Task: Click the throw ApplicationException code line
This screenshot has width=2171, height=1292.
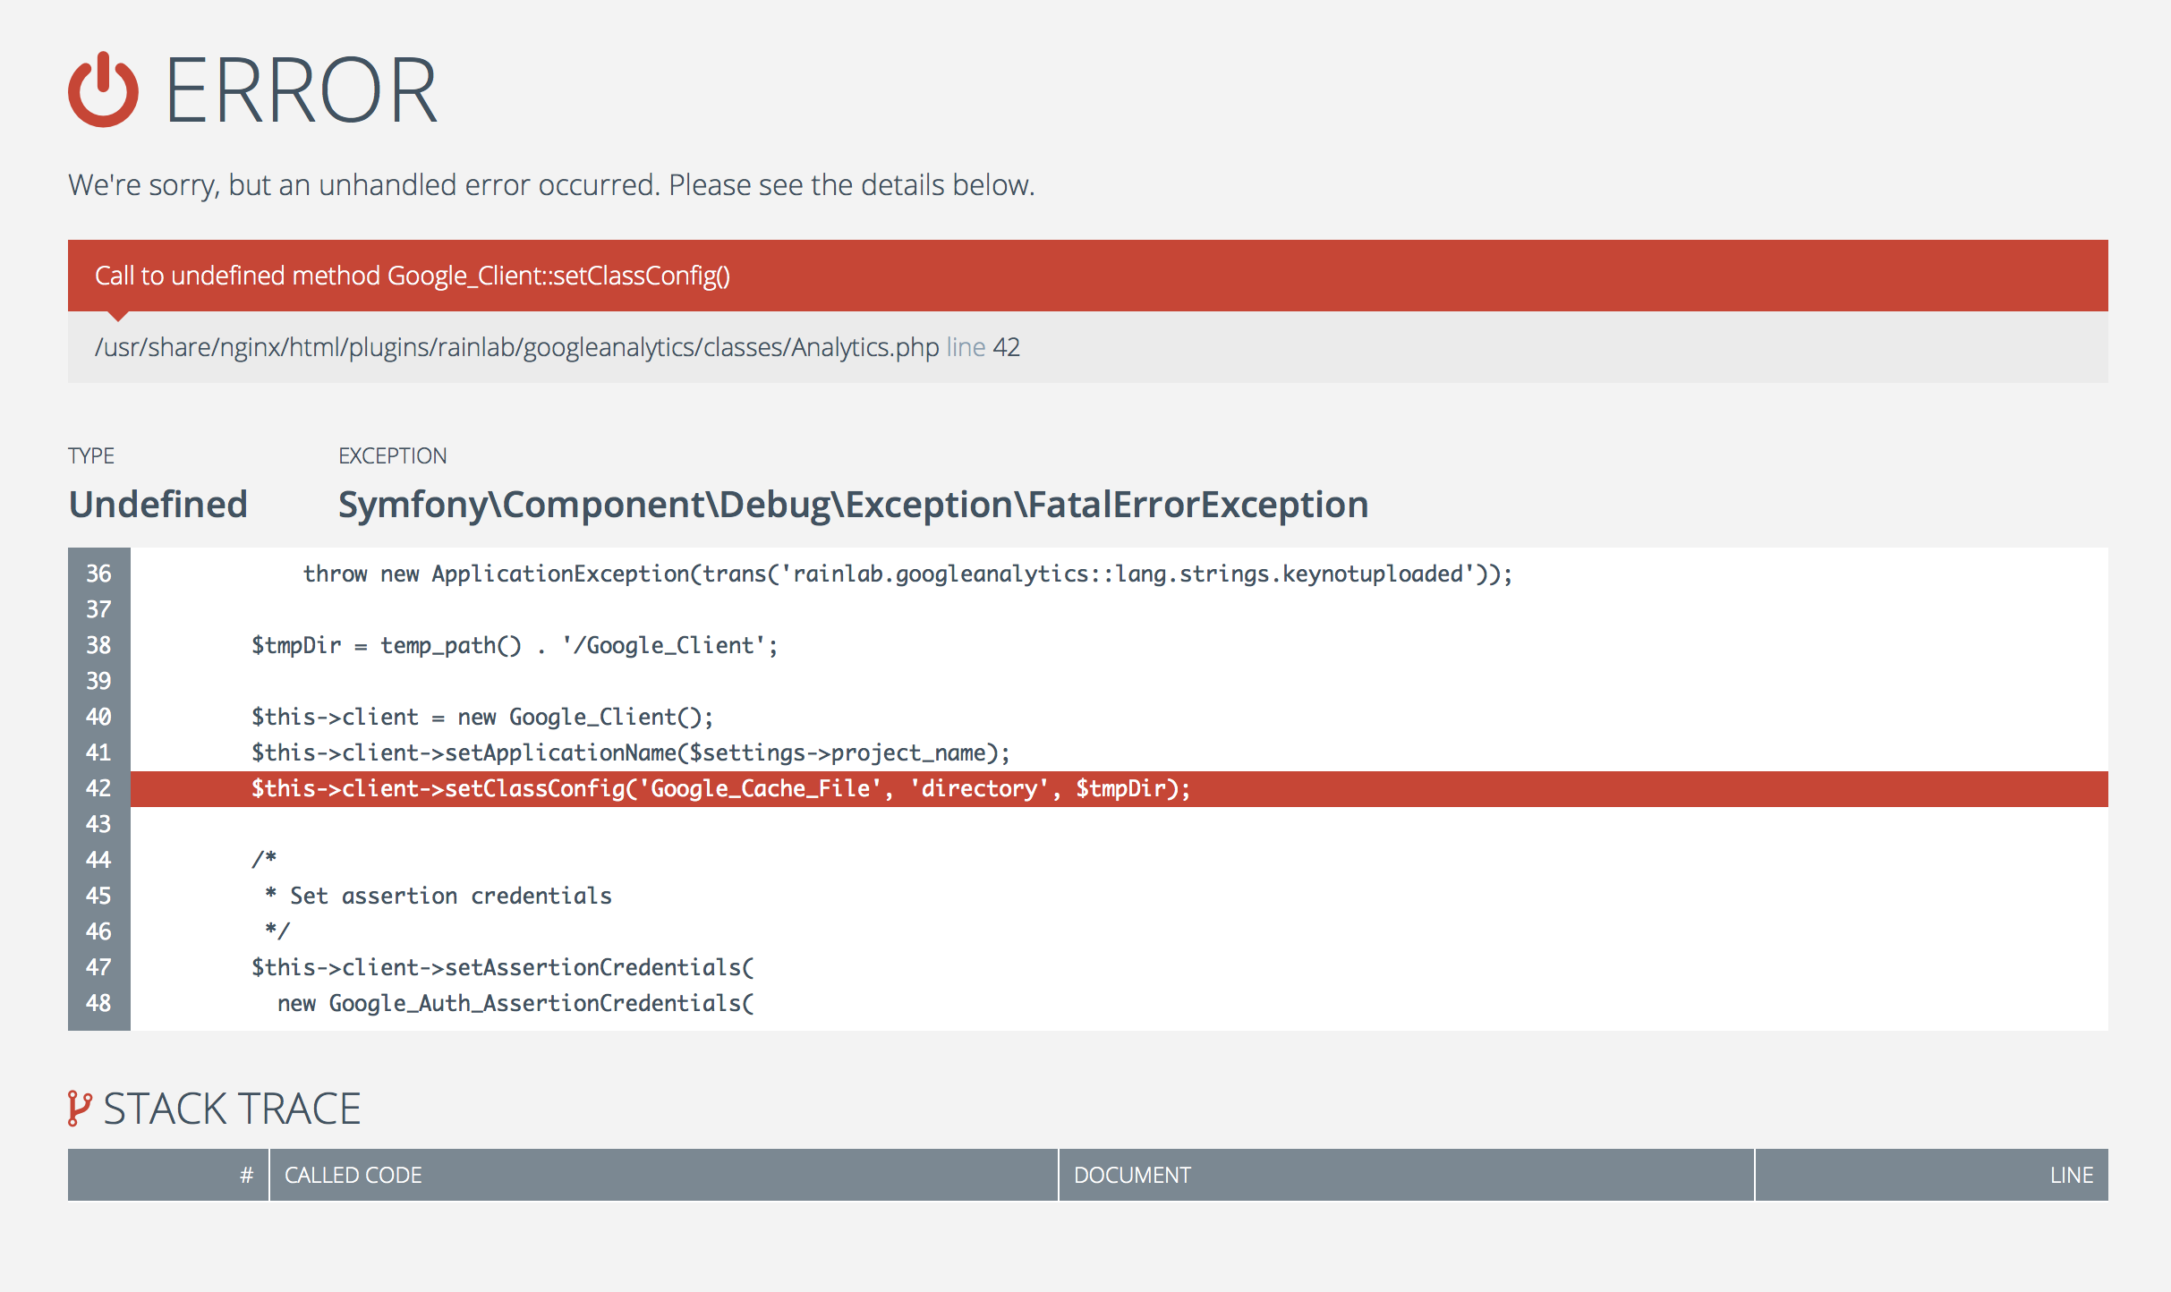Action: tap(907, 574)
